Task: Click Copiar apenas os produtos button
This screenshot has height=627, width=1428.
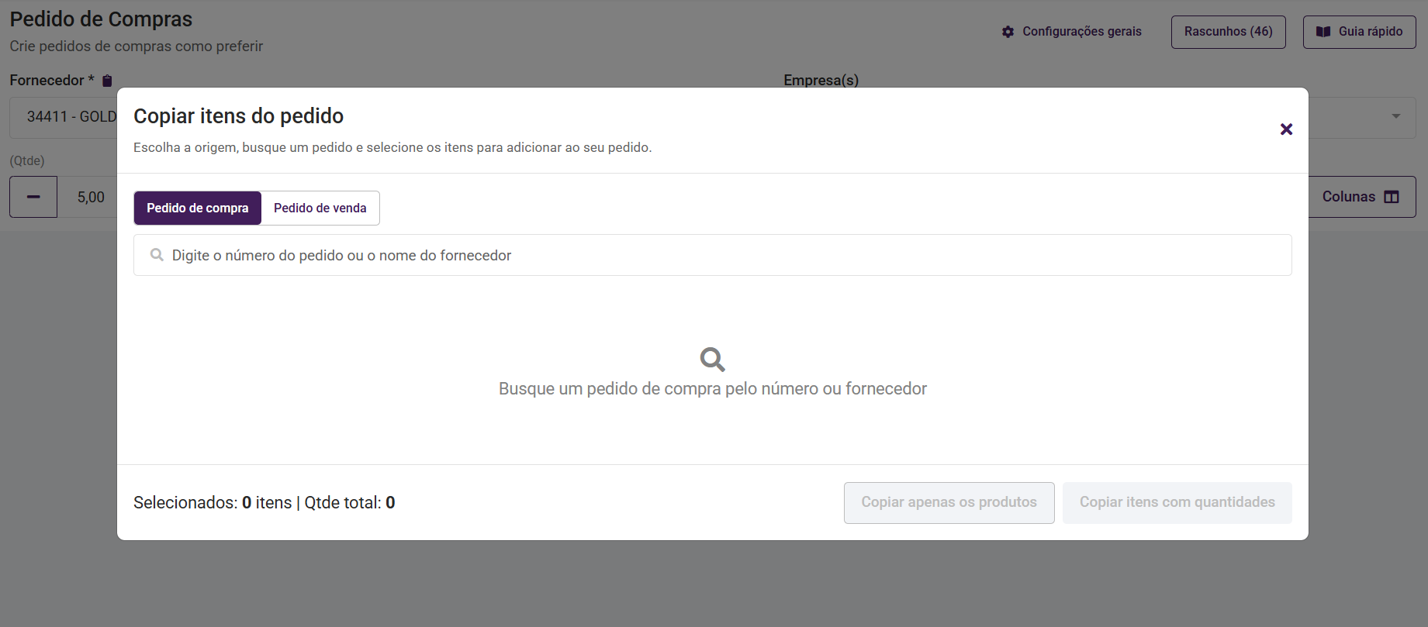Action: tap(949, 502)
